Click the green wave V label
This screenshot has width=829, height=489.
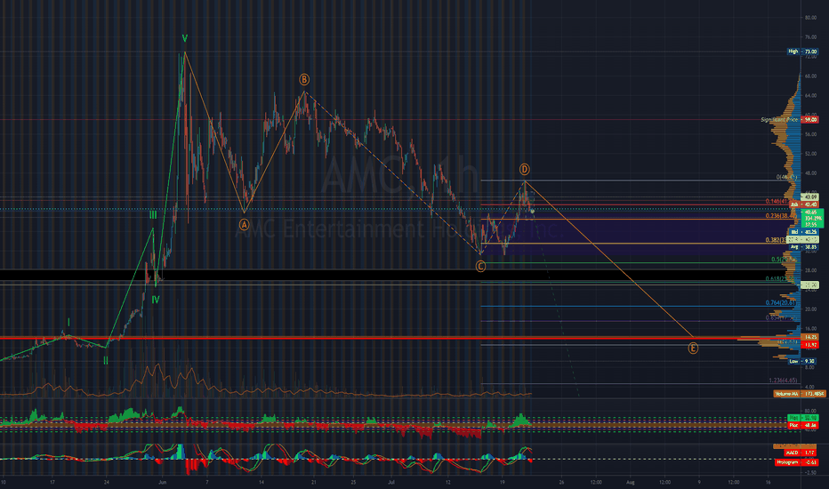pyautogui.click(x=184, y=38)
